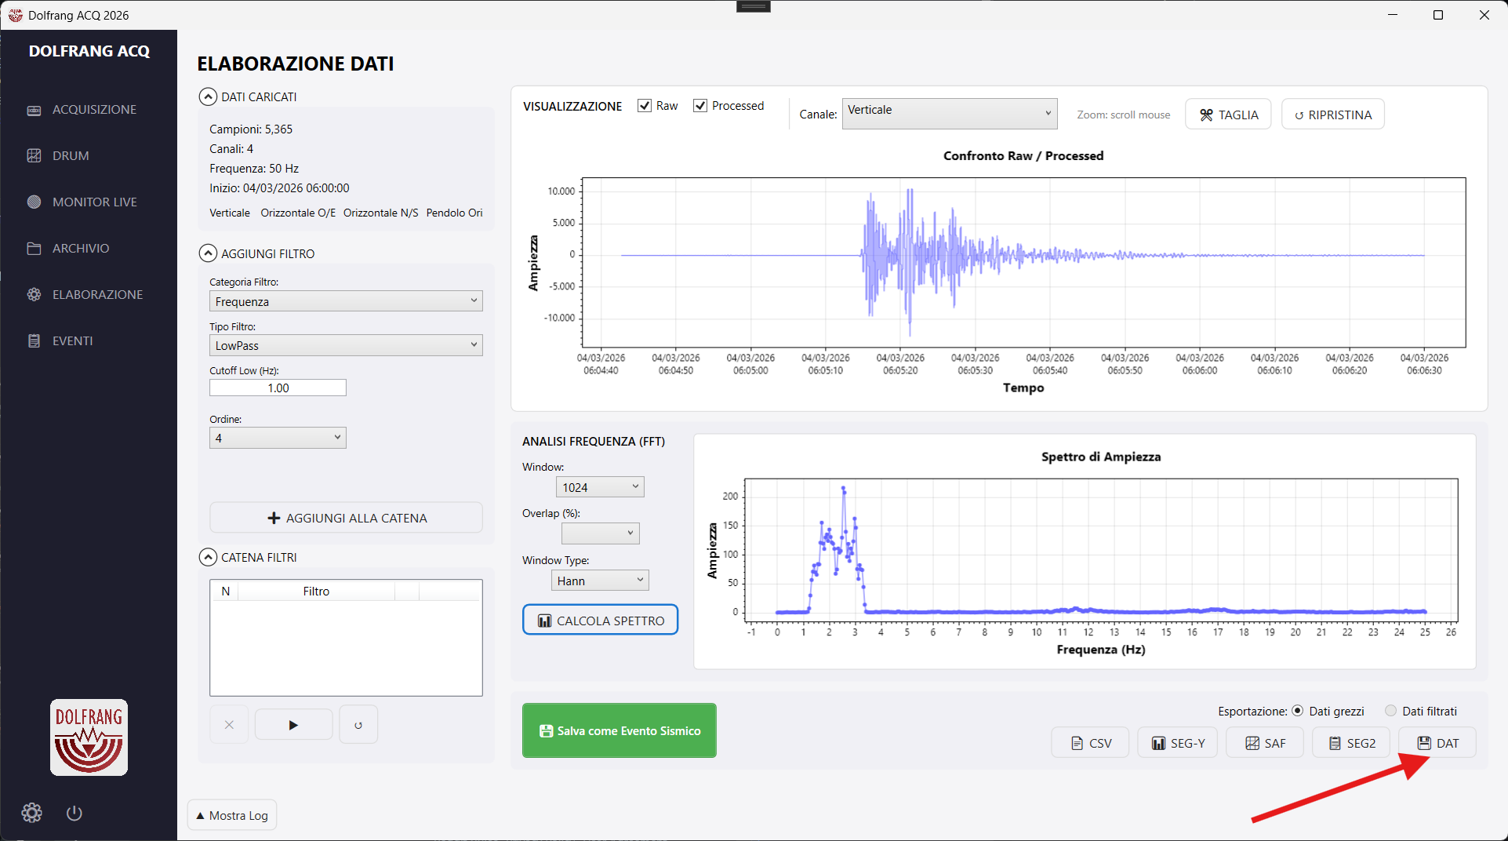Collapse the DATI CARICATI section

[208, 96]
